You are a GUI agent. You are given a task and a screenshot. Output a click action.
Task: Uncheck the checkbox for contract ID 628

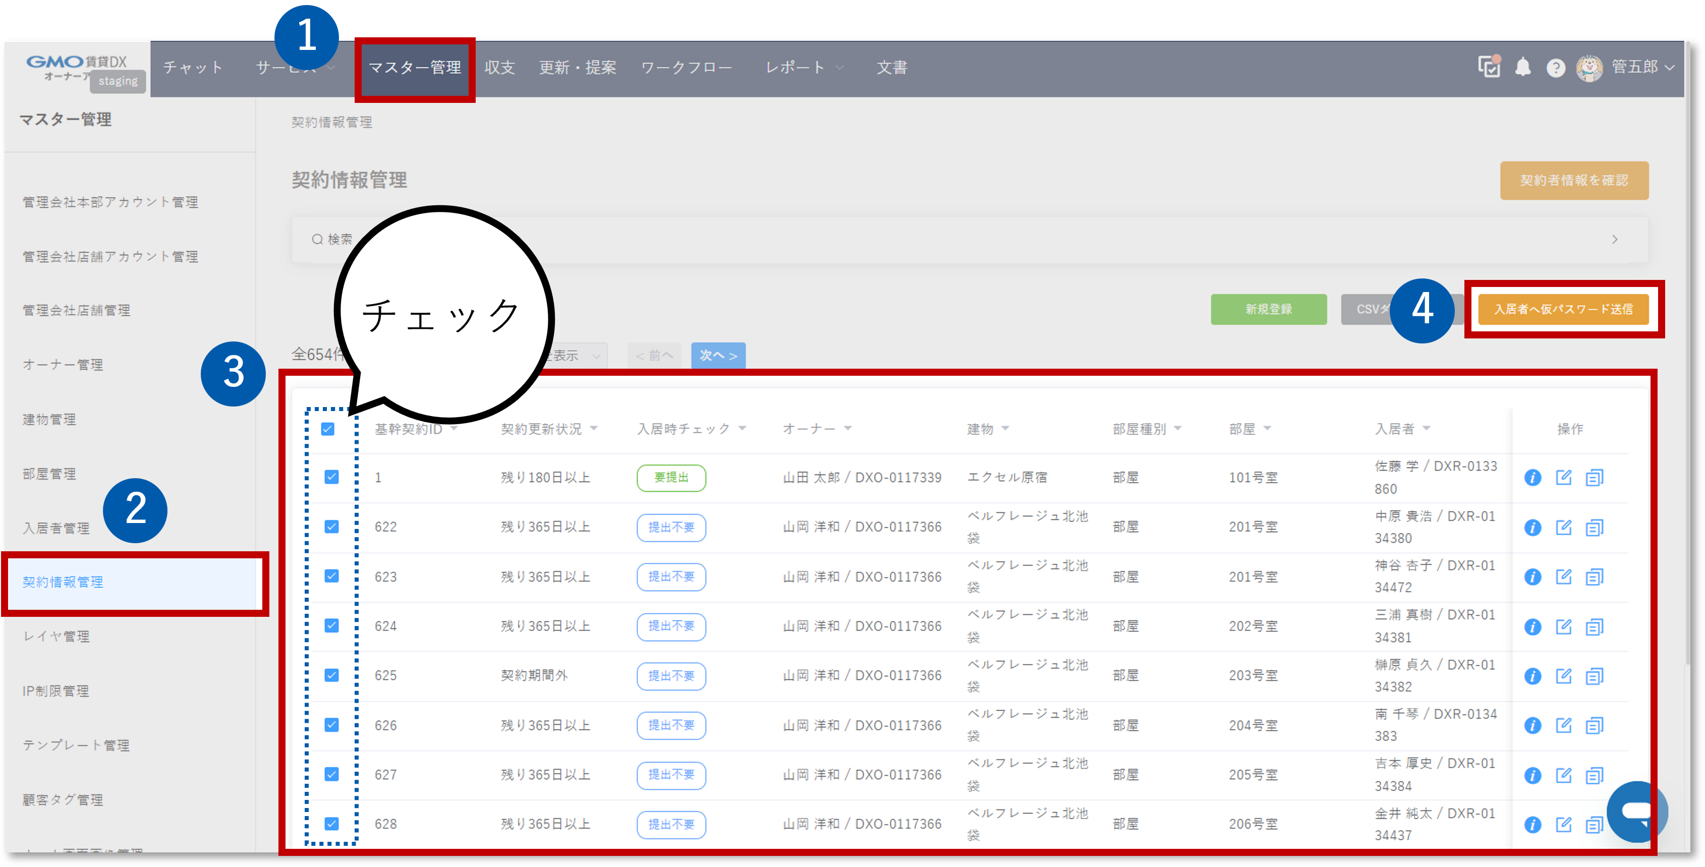click(331, 824)
